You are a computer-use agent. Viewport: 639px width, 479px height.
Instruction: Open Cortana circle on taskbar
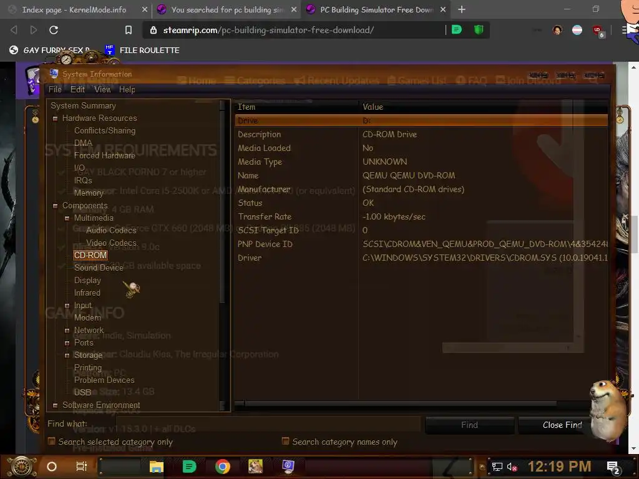(51, 467)
